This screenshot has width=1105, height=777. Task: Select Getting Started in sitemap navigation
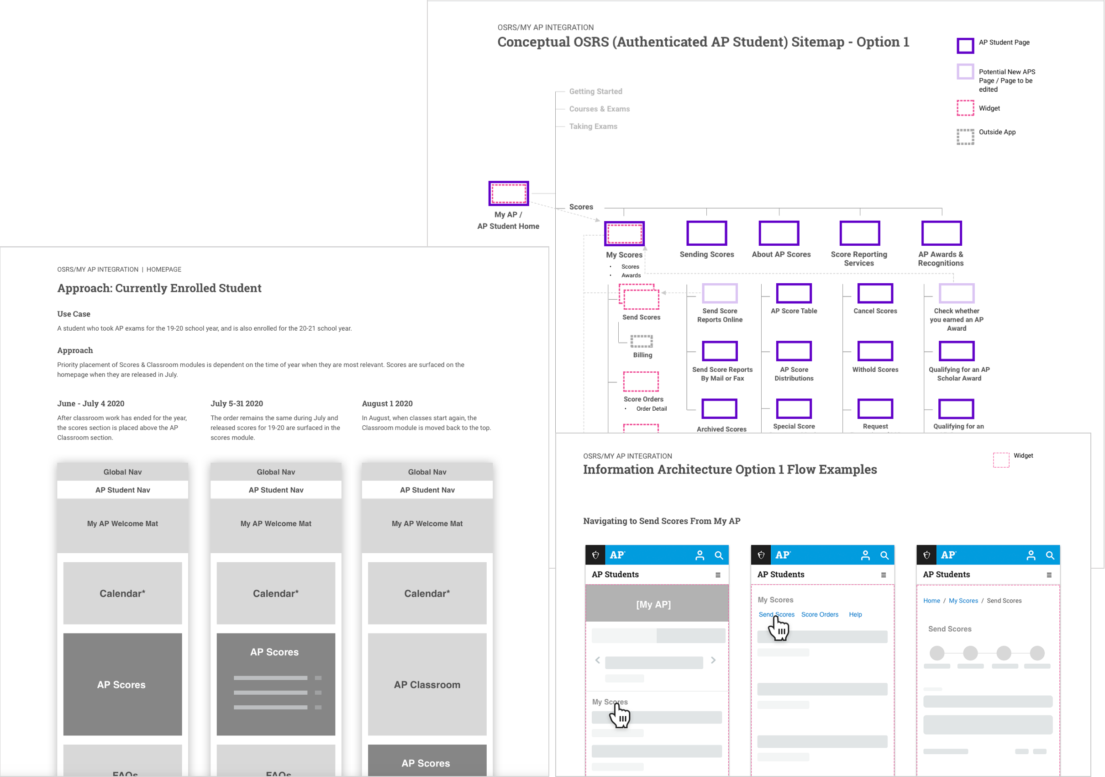coord(595,91)
